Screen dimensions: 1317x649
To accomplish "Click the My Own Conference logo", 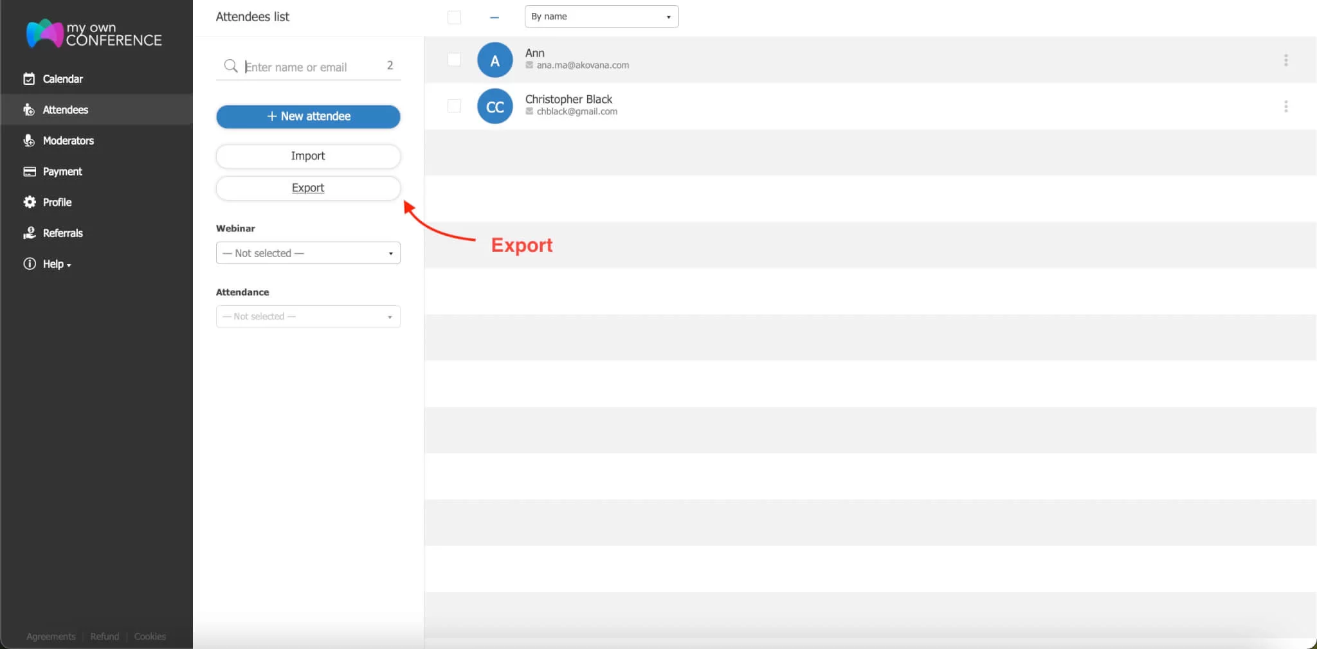I will 94,33.
